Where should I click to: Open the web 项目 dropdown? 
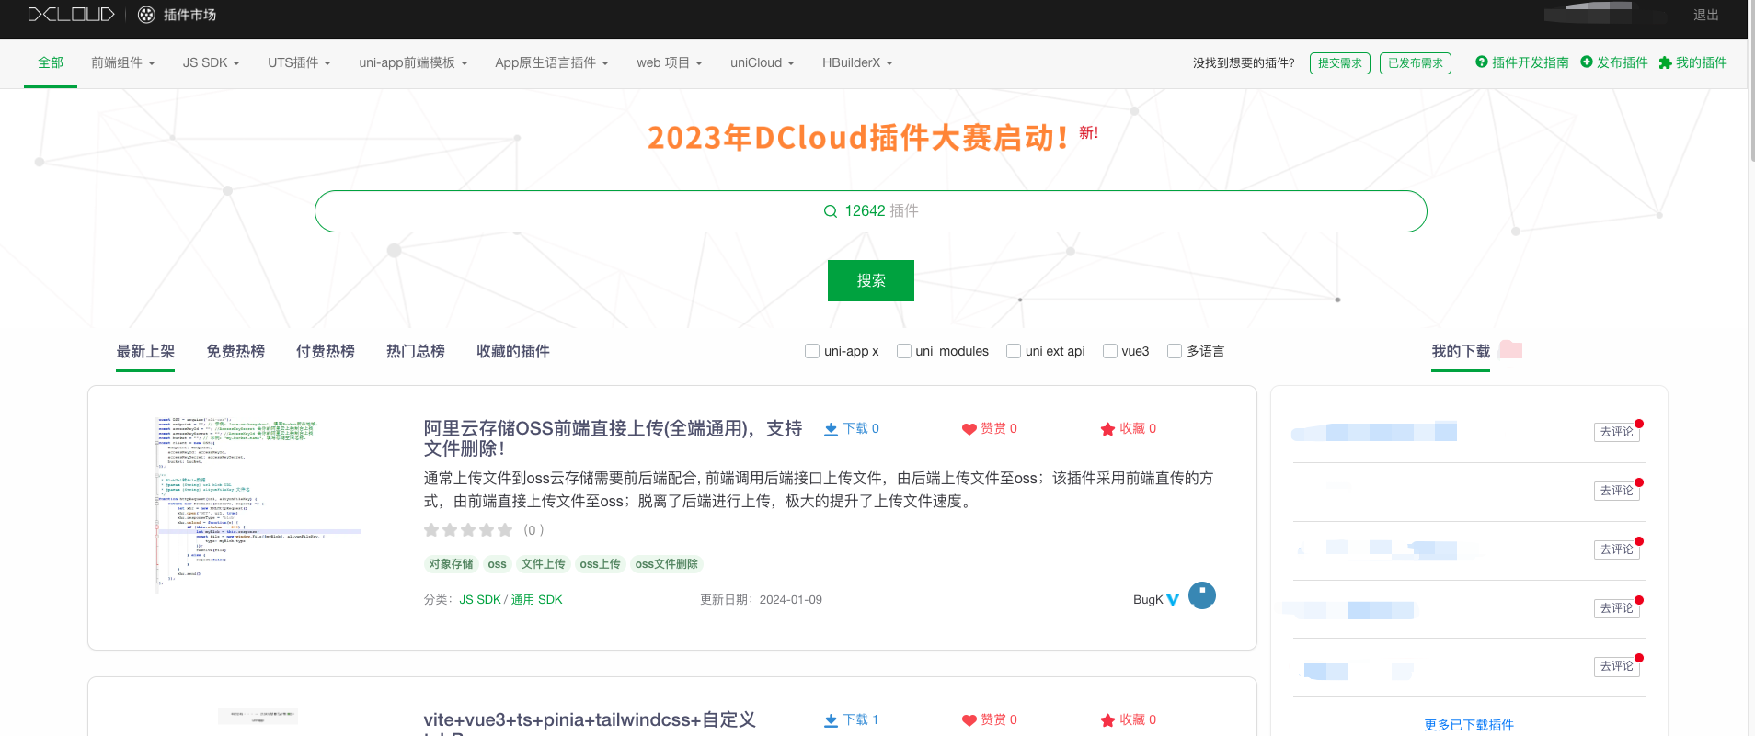tap(670, 62)
